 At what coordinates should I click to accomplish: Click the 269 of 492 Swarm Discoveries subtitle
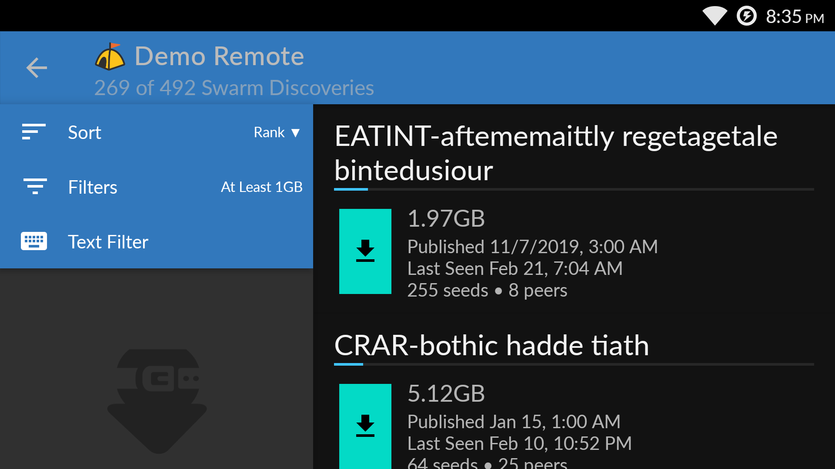coord(234,87)
